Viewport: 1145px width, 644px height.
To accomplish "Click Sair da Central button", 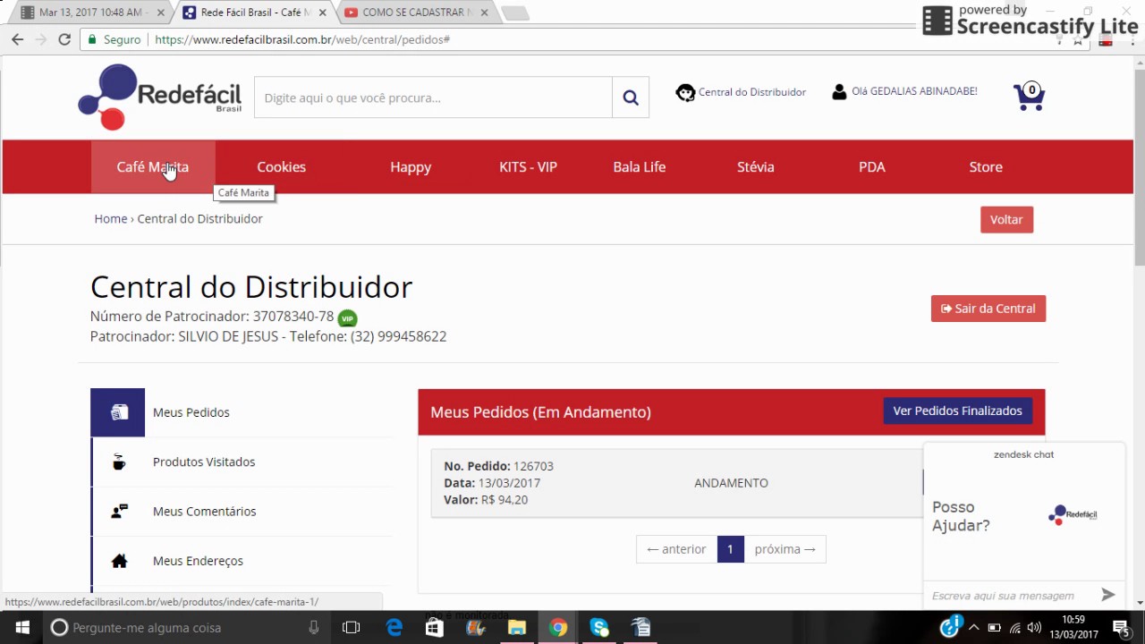I will (988, 308).
